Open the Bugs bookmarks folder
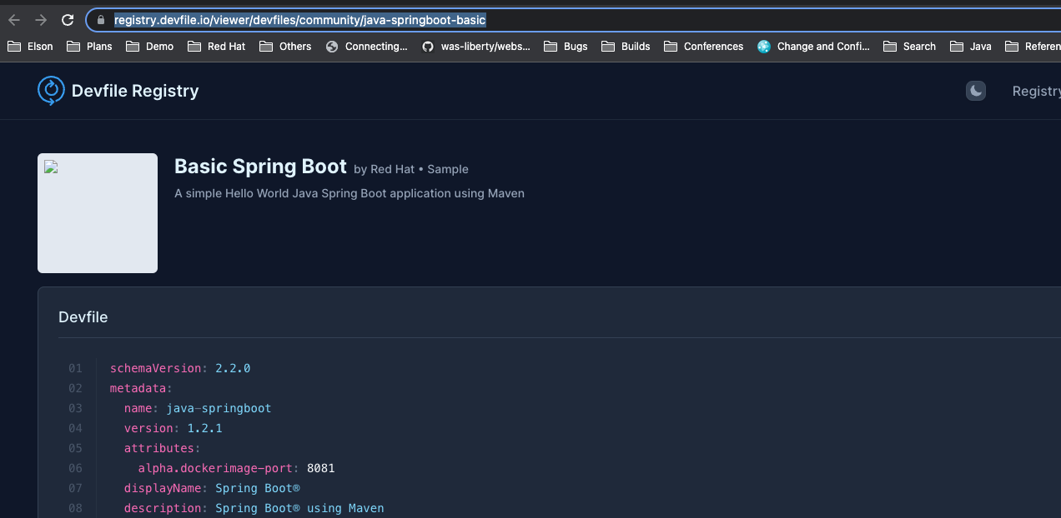The height and width of the screenshot is (518, 1061). click(x=566, y=47)
